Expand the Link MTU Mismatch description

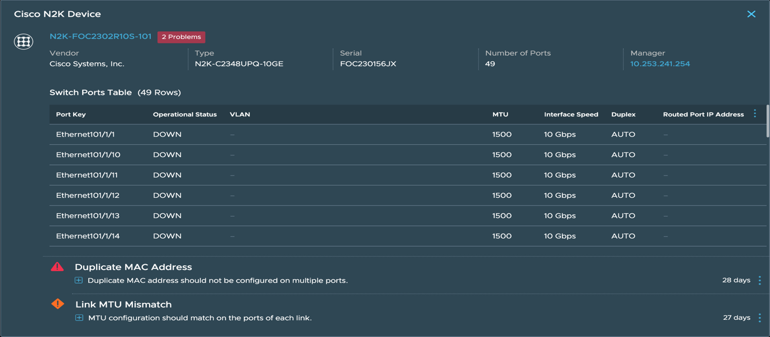79,318
